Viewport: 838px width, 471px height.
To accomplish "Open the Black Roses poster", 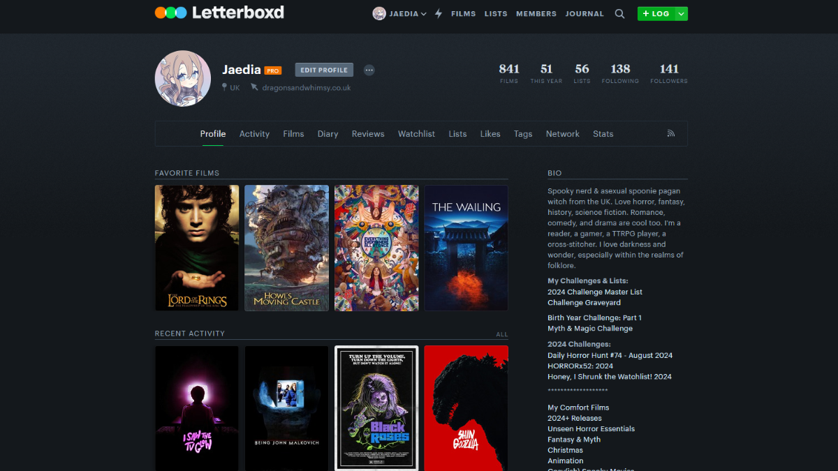I will pos(376,408).
